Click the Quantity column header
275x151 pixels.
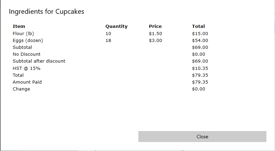(116, 26)
